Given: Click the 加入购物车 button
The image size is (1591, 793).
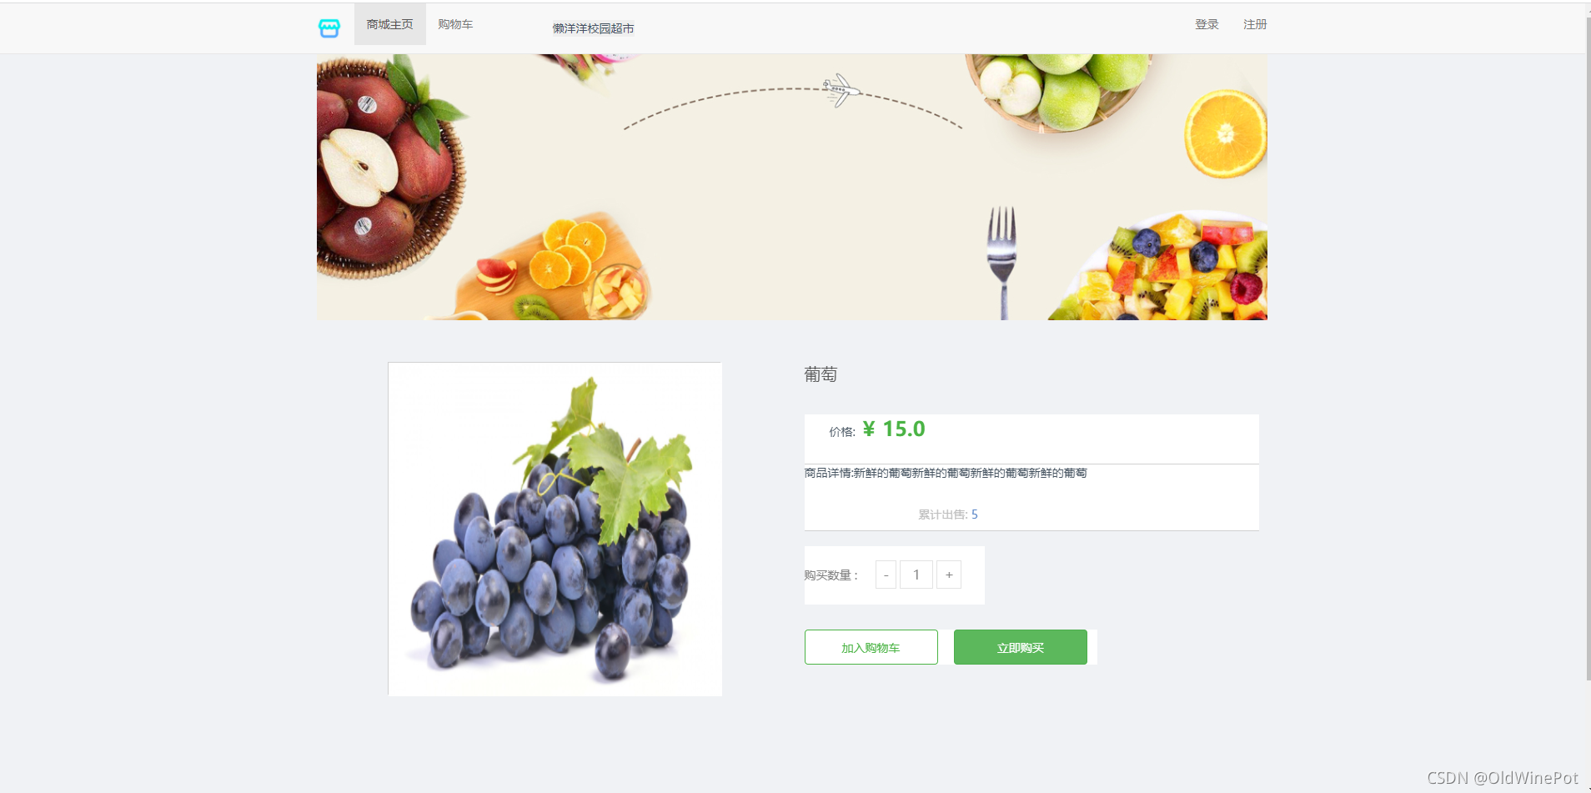Looking at the screenshot, I should (x=871, y=647).
